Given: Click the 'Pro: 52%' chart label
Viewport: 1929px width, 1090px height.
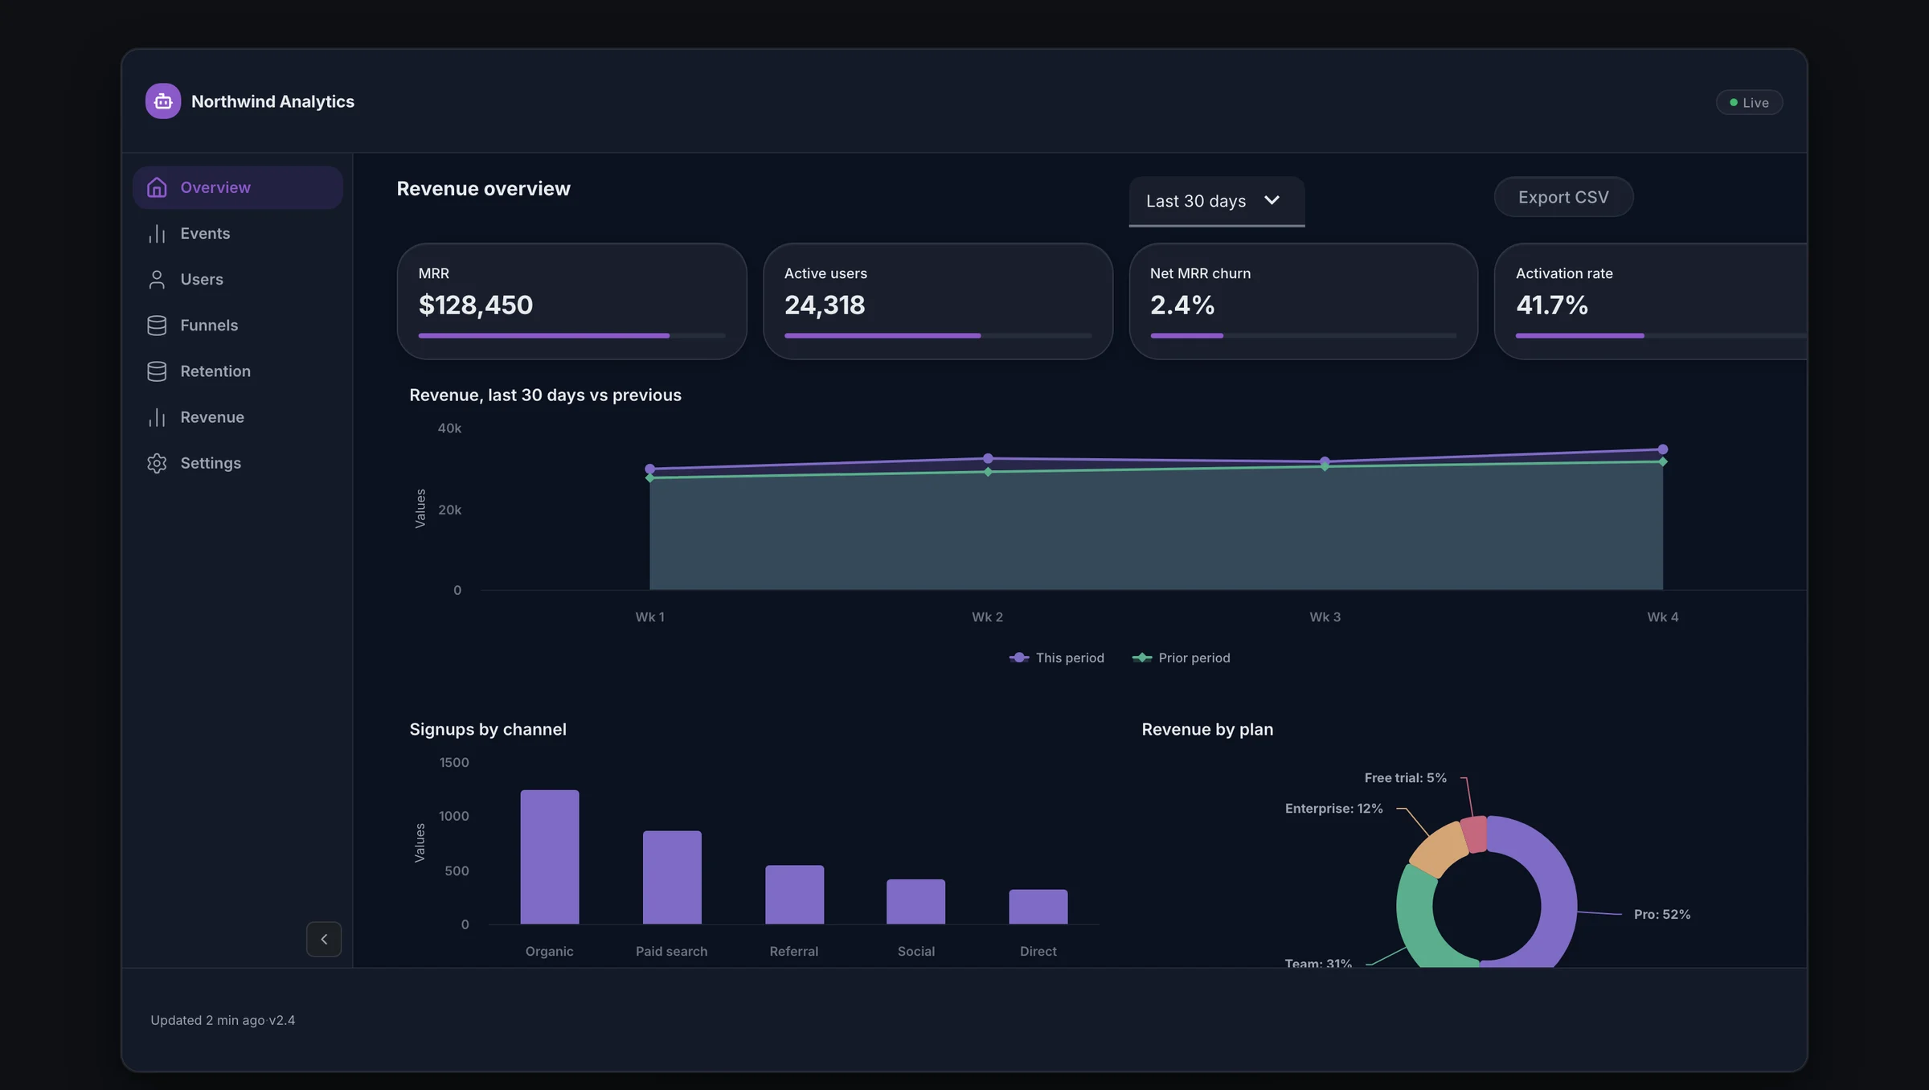Looking at the screenshot, I should (1662, 915).
